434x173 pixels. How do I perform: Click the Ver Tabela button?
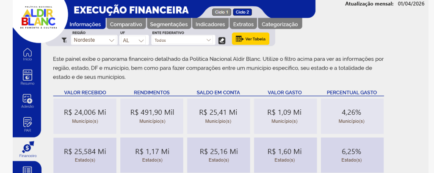(251, 39)
